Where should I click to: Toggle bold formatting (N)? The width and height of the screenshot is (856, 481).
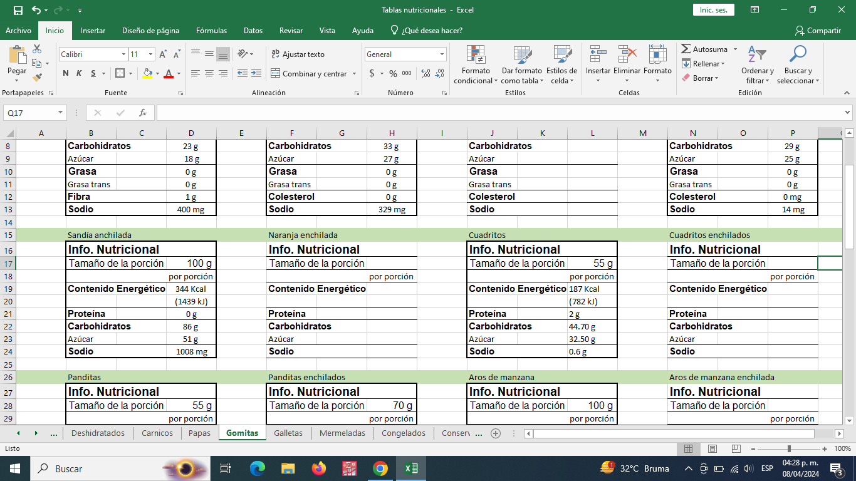[66, 73]
